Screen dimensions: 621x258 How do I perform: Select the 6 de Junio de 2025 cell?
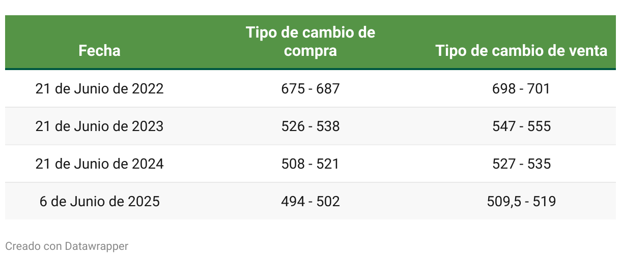100,202
